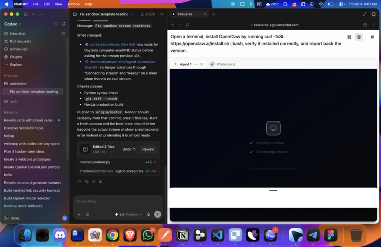This screenshot has width=381, height=247.
Task: Open Discord in the Dock
Action: (60, 235)
